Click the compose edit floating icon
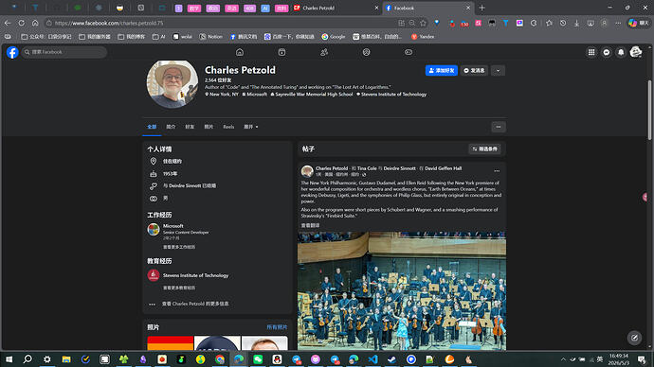The width and height of the screenshot is (654, 367). click(x=634, y=338)
